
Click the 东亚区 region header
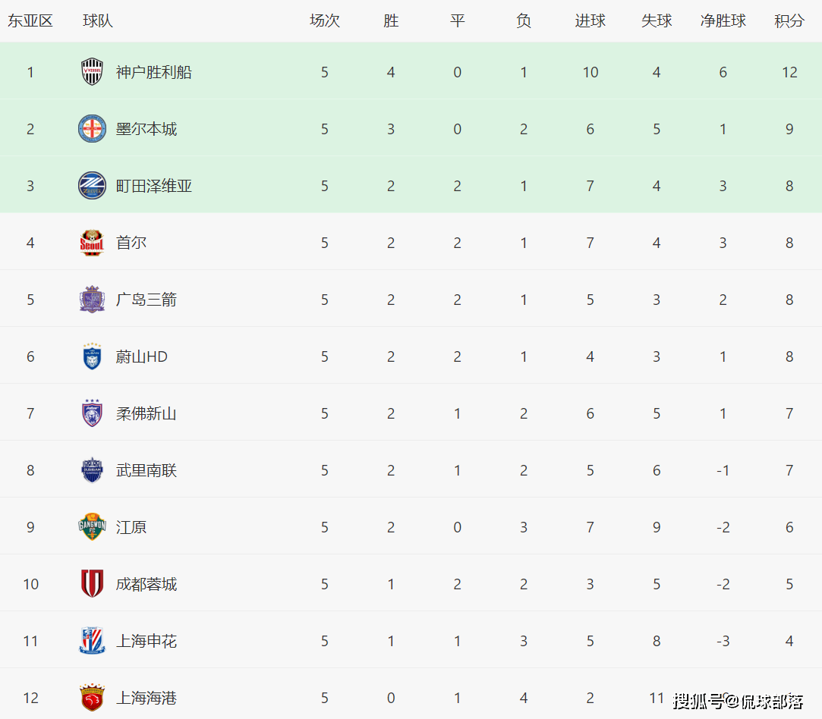(30, 21)
